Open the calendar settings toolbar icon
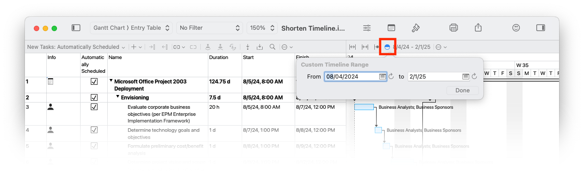584x174 pixels. (x=391, y=28)
